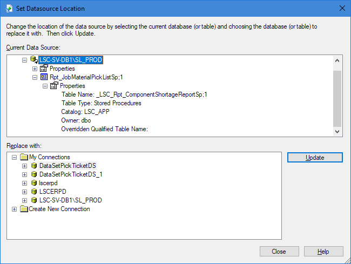Click the DataSetPickTicketDS database icon
The width and height of the screenshot is (351, 264).
pos(34,166)
